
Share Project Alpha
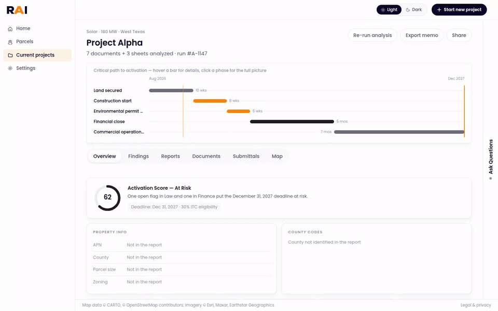(459, 35)
